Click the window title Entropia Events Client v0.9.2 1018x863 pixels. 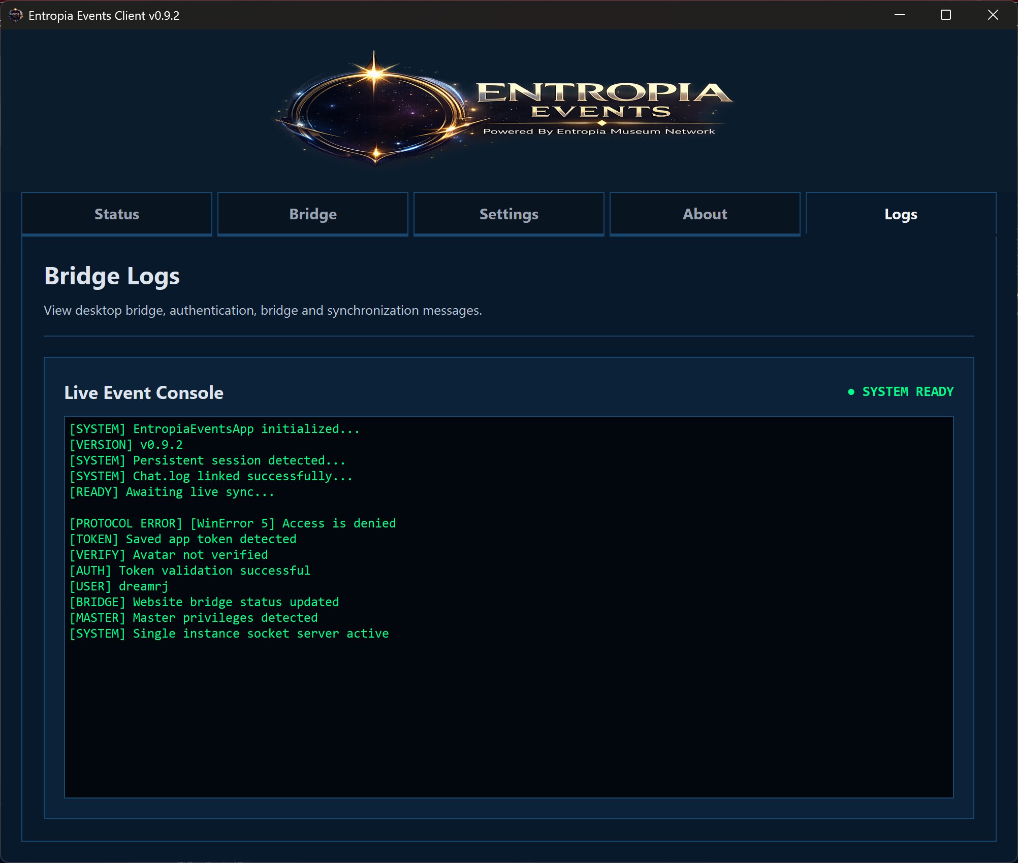pos(104,16)
